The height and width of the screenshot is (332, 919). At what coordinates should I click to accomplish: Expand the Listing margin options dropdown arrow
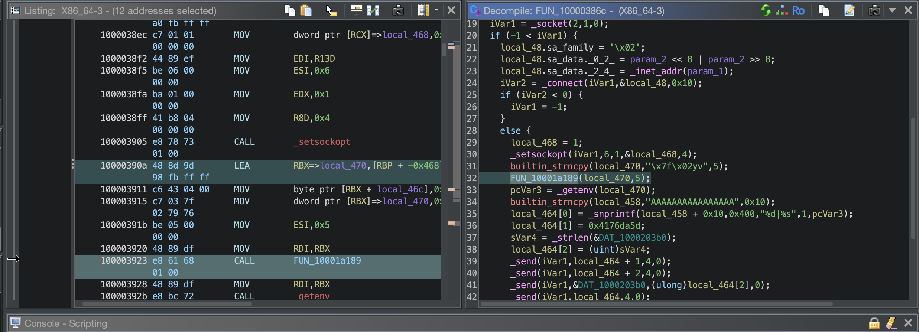tap(436, 10)
